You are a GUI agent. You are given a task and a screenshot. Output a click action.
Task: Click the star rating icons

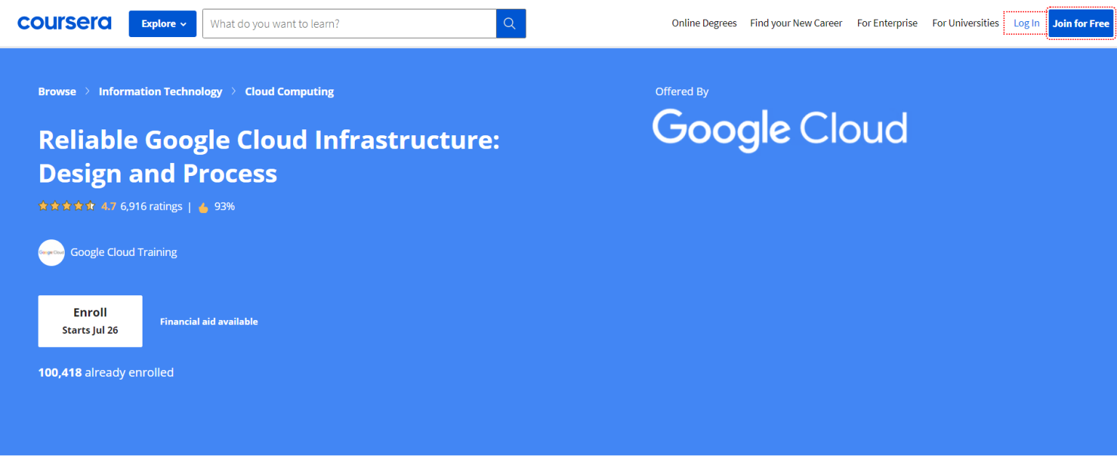point(66,207)
